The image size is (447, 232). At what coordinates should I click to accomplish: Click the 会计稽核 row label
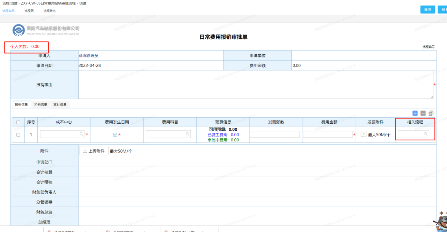(x=44, y=182)
